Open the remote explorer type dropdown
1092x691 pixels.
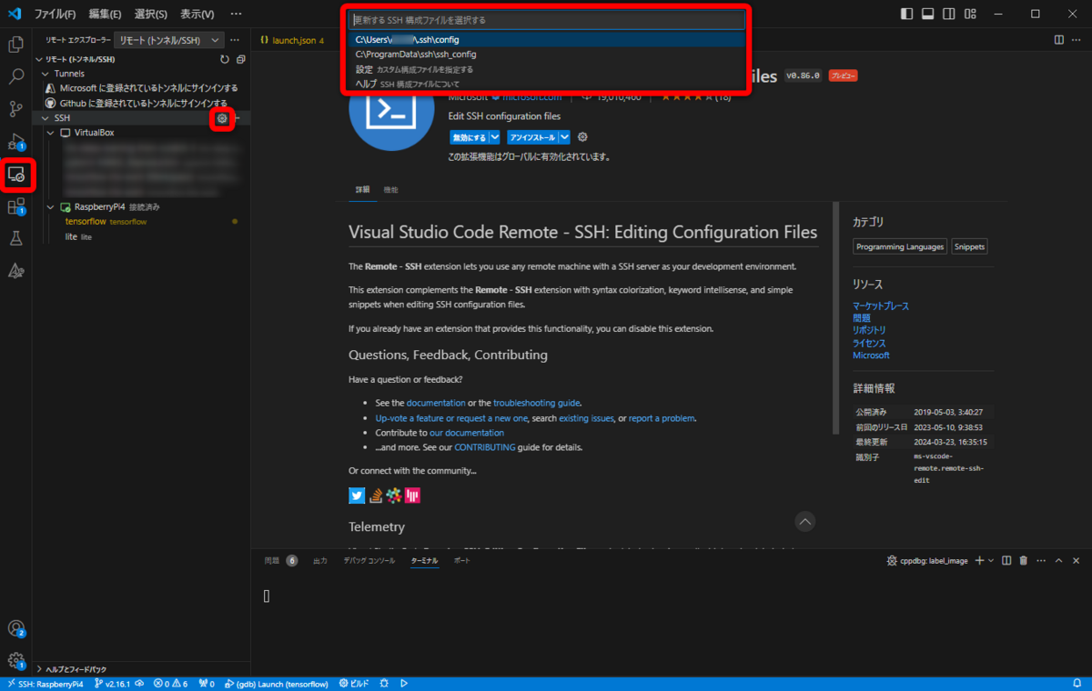pos(169,40)
